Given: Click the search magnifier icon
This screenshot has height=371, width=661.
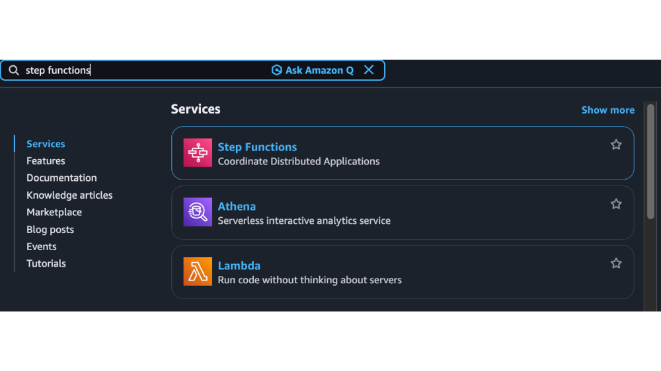Looking at the screenshot, I should (x=13, y=71).
